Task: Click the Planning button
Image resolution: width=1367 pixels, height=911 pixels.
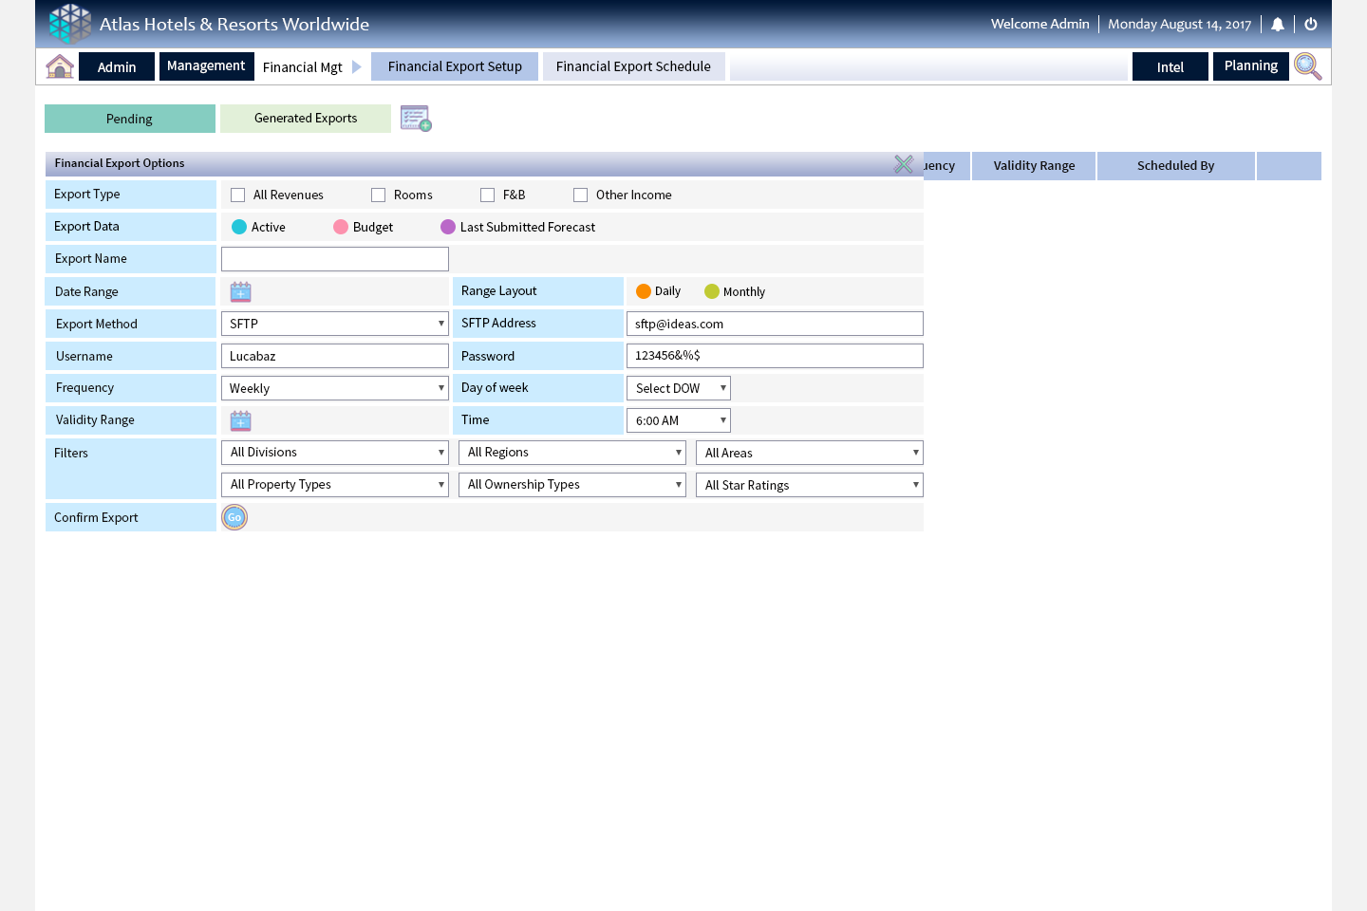Action: [1250, 66]
